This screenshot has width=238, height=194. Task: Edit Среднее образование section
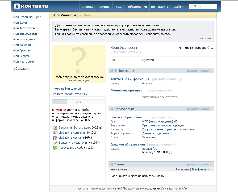tap(161, 144)
